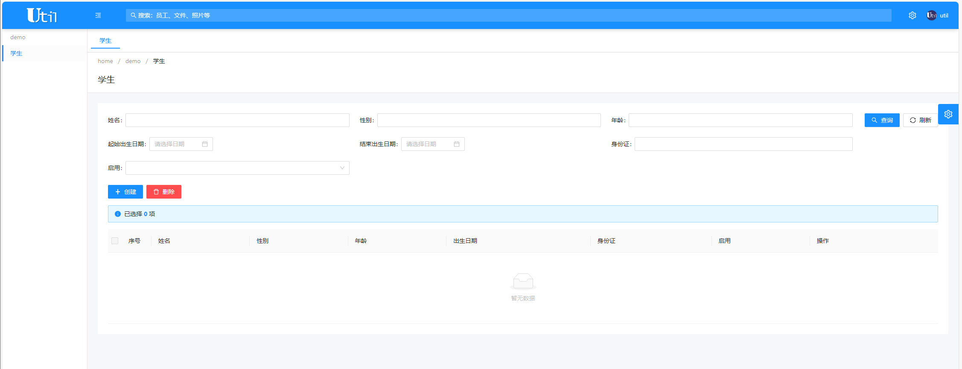This screenshot has width=962, height=369.
Task: Click the 姓名 column header
Action: click(164, 241)
